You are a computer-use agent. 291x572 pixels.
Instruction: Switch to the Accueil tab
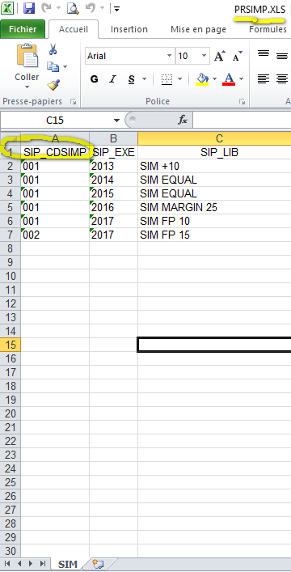click(74, 29)
